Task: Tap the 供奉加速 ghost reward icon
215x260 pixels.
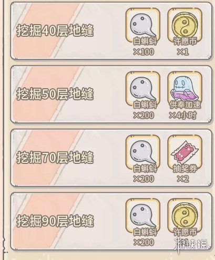Action: (x=185, y=89)
